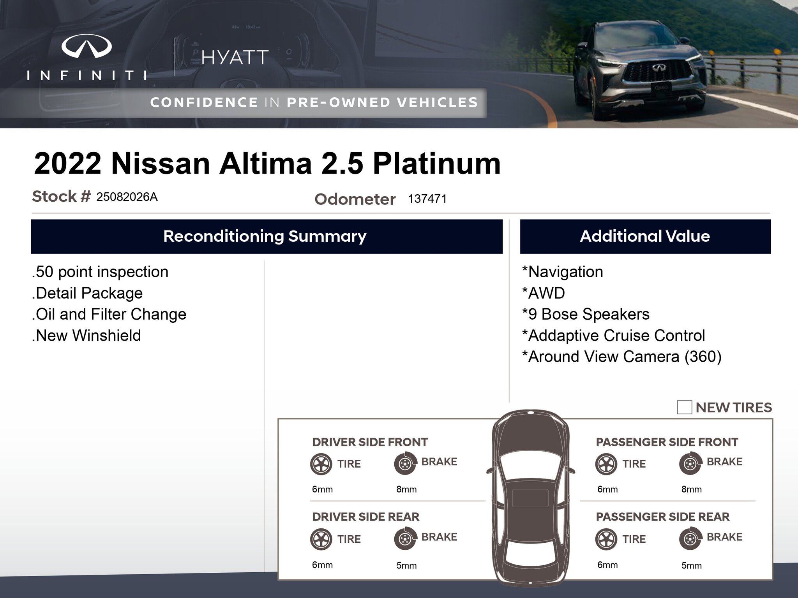Image resolution: width=798 pixels, height=598 pixels.
Task: Click the 2022 Nissan Altima title
Action: click(x=267, y=164)
